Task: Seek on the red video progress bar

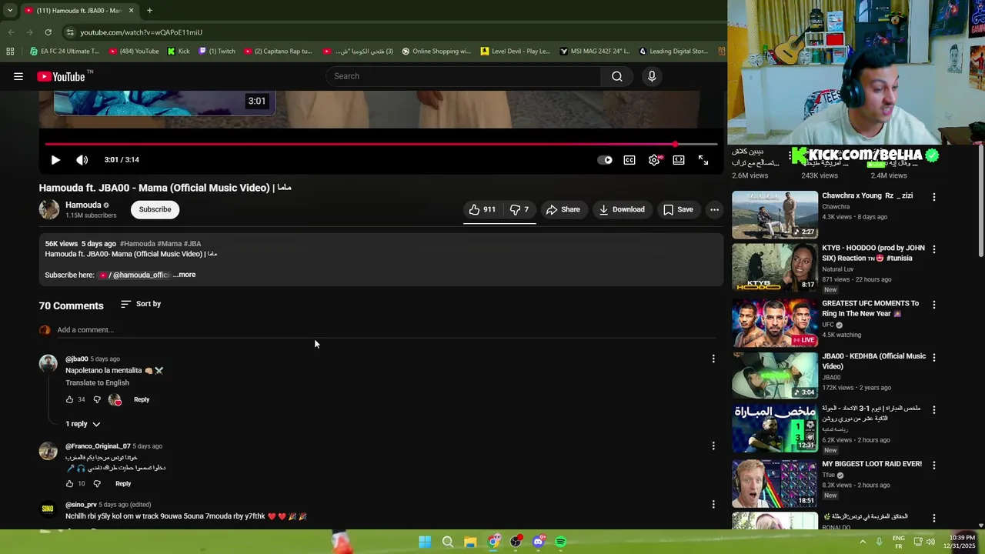Action: coord(381,144)
